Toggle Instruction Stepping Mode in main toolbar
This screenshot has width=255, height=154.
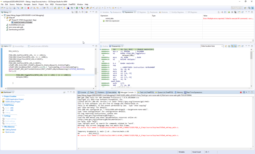click(44, 8)
